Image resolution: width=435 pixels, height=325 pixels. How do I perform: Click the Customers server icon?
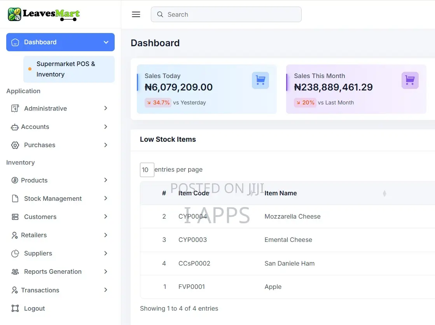15,217
